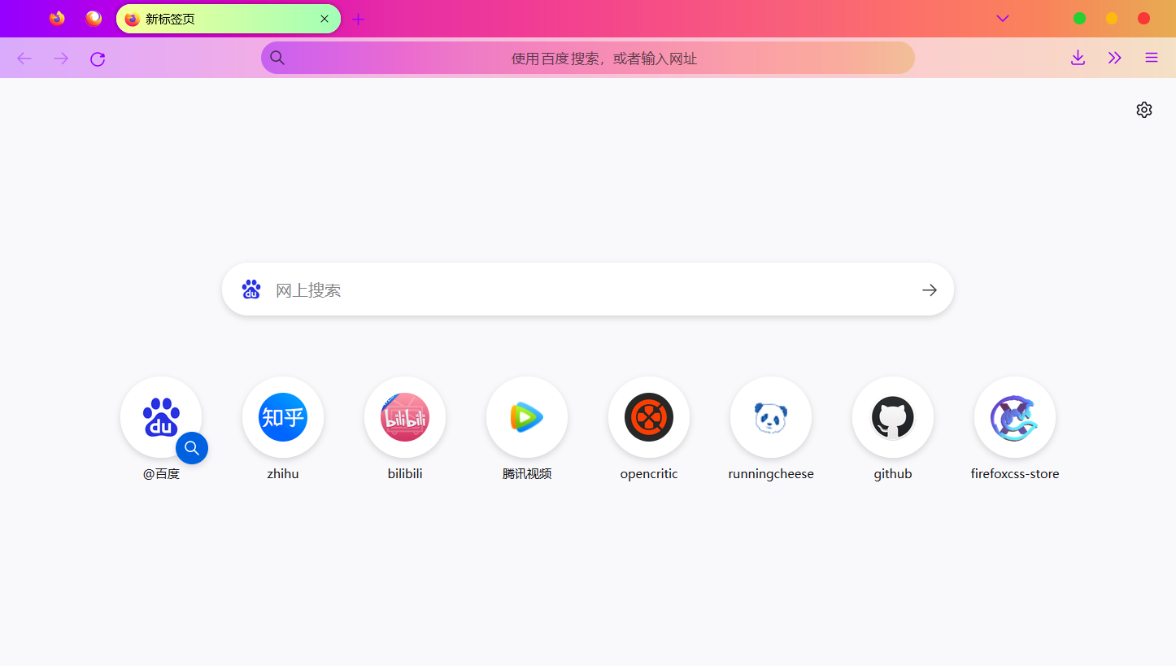This screenshot has height=666, width=1176.
Task: Click the runningcheese label text
Action: pos(771,474)
